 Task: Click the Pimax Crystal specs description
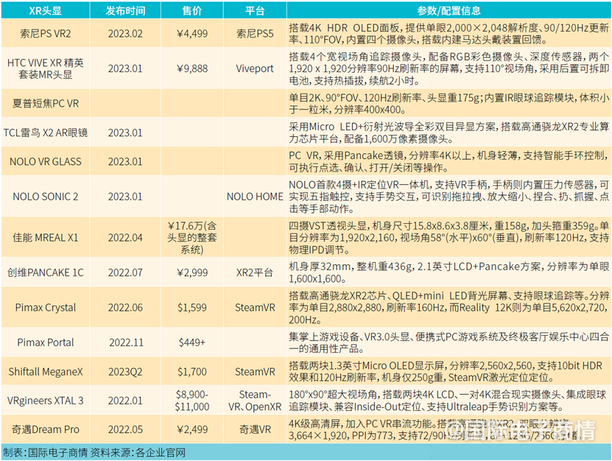coord(449,308)
